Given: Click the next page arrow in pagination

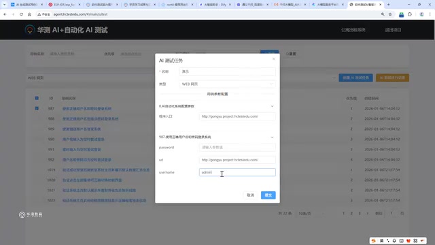Looking at the screenshot, I should (x=367, y=213).
